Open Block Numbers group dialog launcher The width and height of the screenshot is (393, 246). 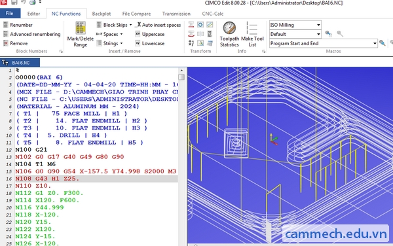(61, 51)
